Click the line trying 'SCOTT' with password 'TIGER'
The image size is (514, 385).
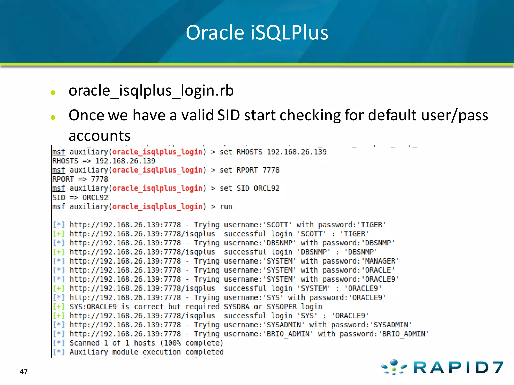(x=219, y=225)
